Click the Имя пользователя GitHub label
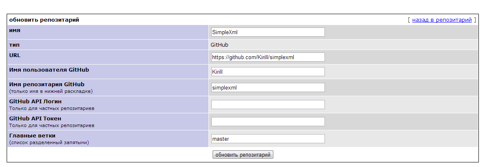The height and width of the screenshot is (167, 493). 49,70
